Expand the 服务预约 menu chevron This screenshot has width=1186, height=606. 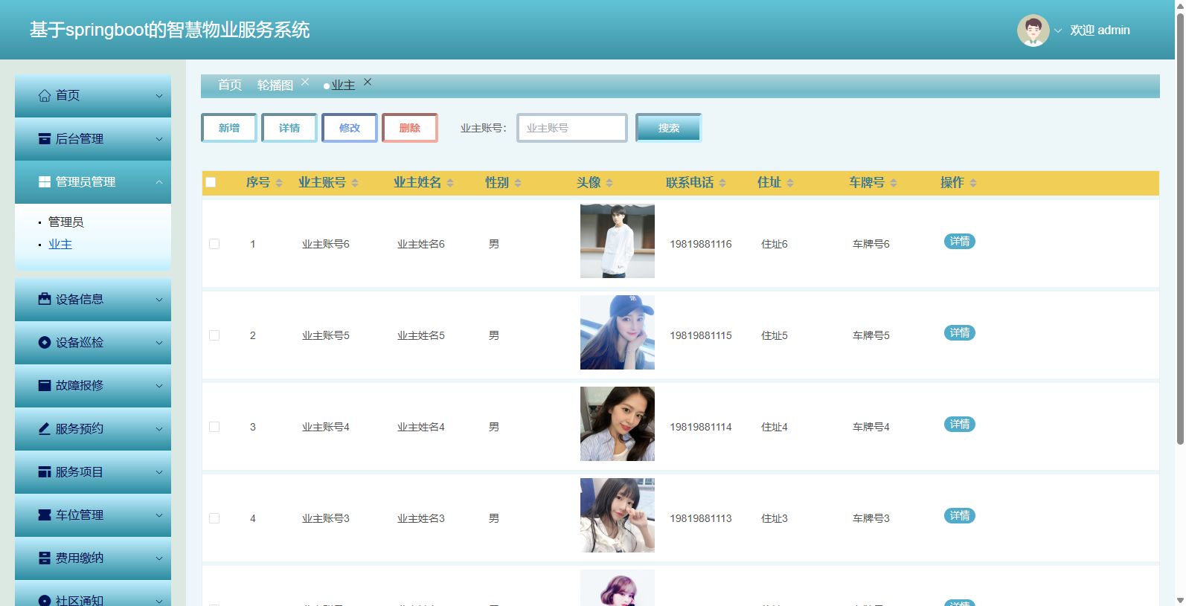click(158, 429)
